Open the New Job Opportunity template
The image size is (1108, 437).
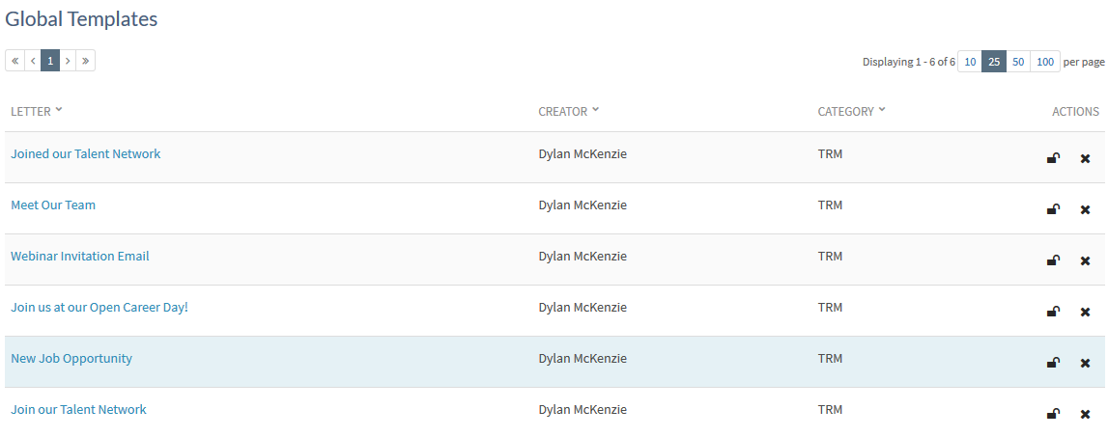click(x=71, y=358)
